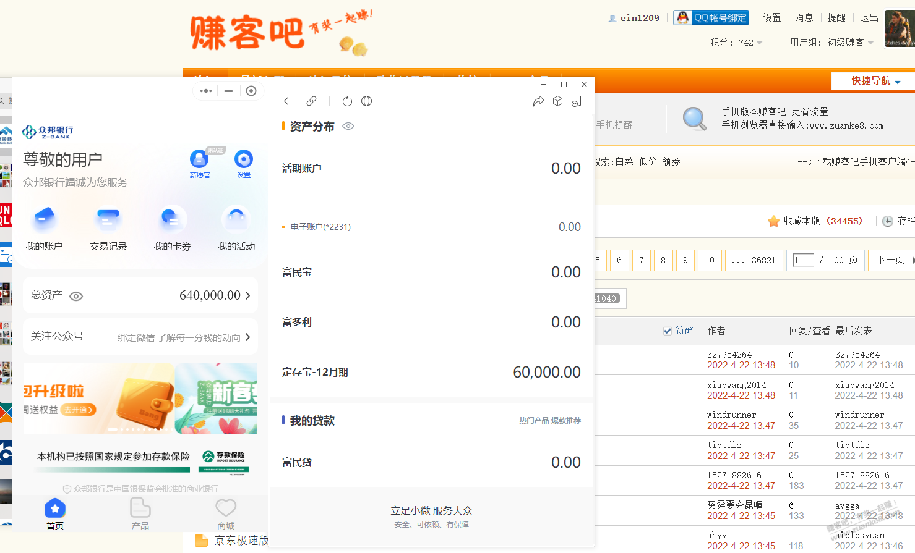Go to page 10
The image size is (915, 553).
710,260
